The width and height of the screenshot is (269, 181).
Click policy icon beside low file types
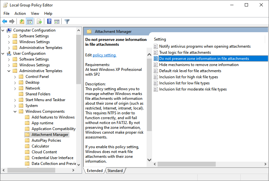click(x=156, y=83)
